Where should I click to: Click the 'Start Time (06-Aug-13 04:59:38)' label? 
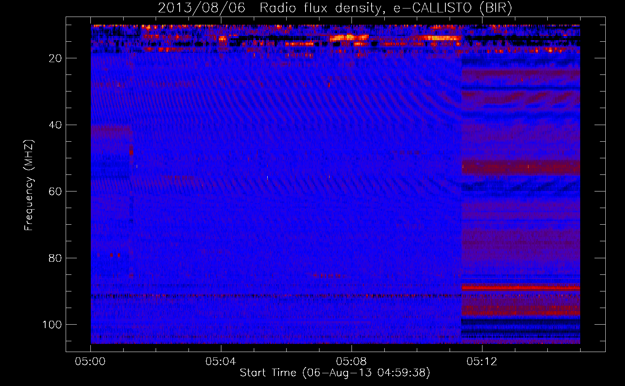(x=335, y=373)
